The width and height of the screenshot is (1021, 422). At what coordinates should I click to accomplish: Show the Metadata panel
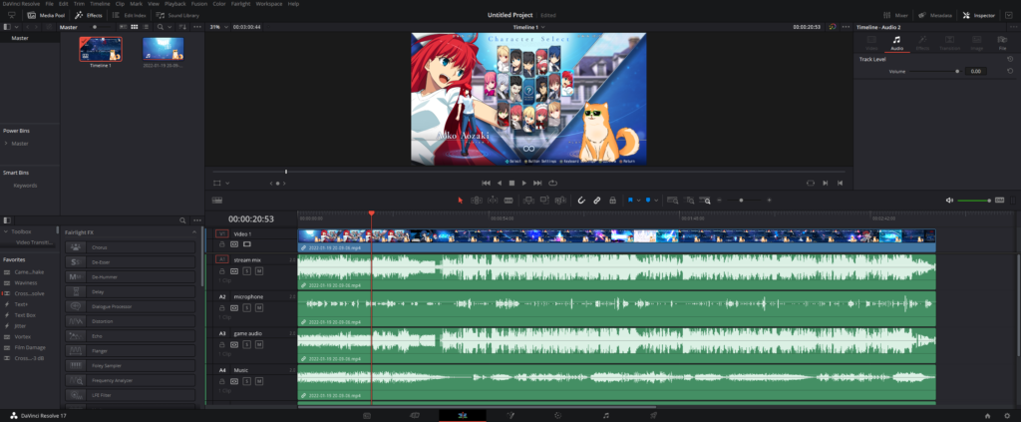tap(935, 15)
